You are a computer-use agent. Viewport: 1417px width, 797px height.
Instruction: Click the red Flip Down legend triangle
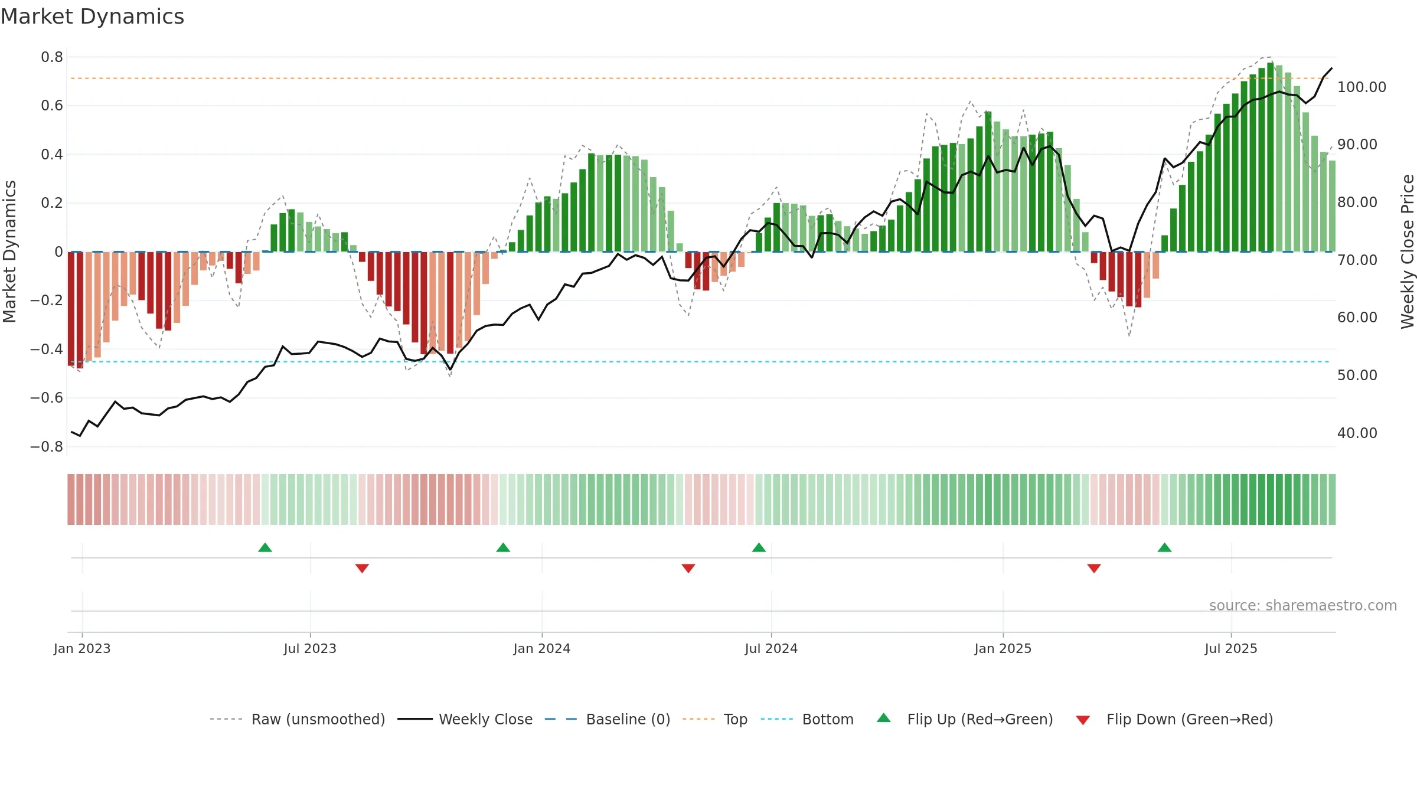pyautogui.click(x=1083, y=720)
